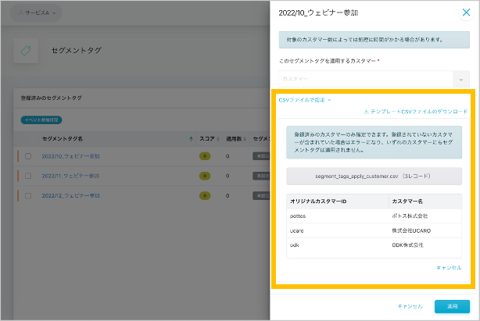Select the odk customer ID cell
This screenshot has height=321, width=480.
point(294,245)
